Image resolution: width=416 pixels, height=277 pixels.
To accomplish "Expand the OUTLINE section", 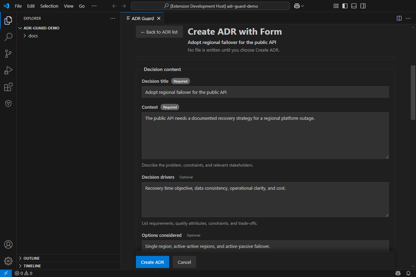I will 69,258.
